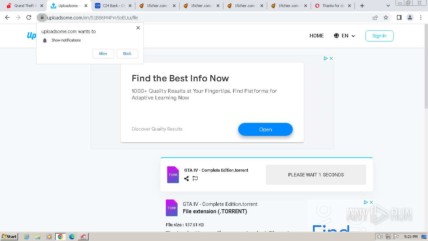This screenshot has width=428, height=241.
Task: Close the Uploadsome tab
Action: pyautogui.click(x=86, y=6)
